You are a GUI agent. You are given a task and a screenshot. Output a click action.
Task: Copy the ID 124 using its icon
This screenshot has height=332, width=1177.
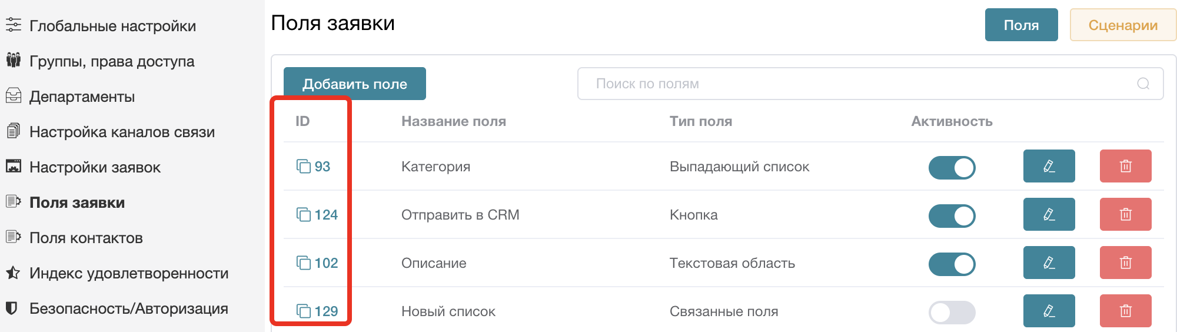click(303, 215)
